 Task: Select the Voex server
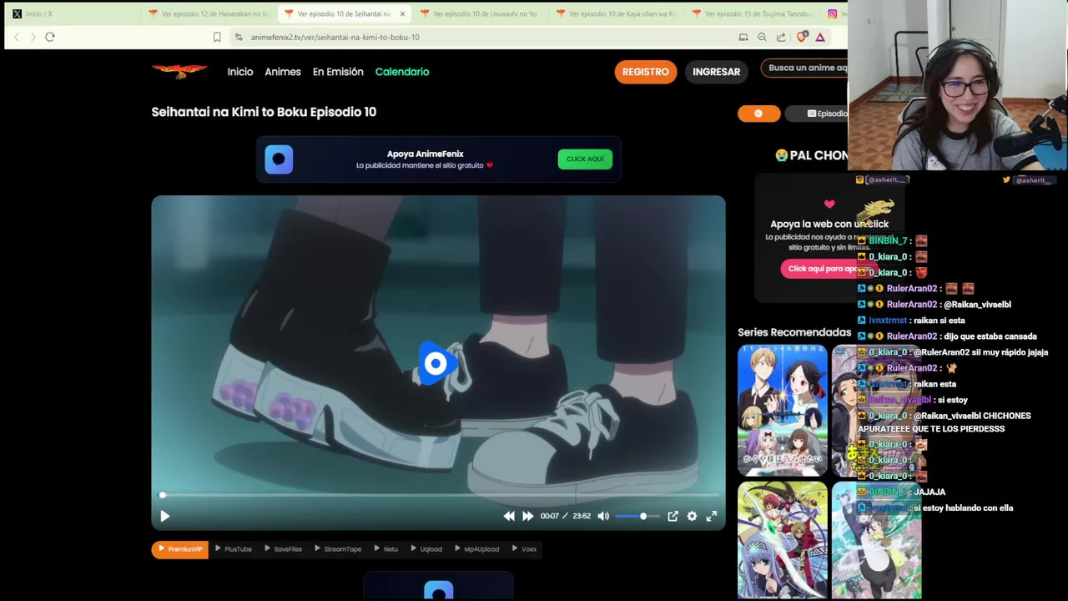pyautogui.click(x=524, y=549)
